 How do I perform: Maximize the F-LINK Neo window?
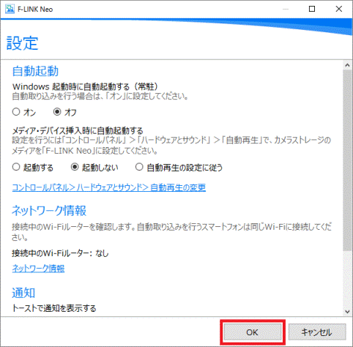[312, 9]
